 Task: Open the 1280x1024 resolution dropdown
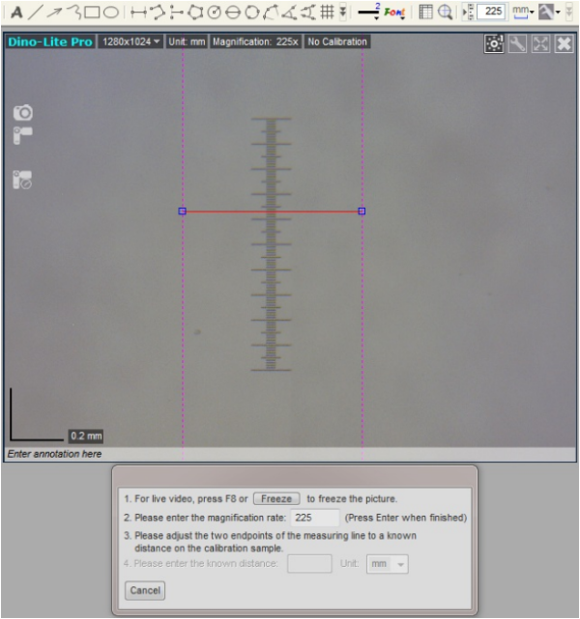pos(130,42)
